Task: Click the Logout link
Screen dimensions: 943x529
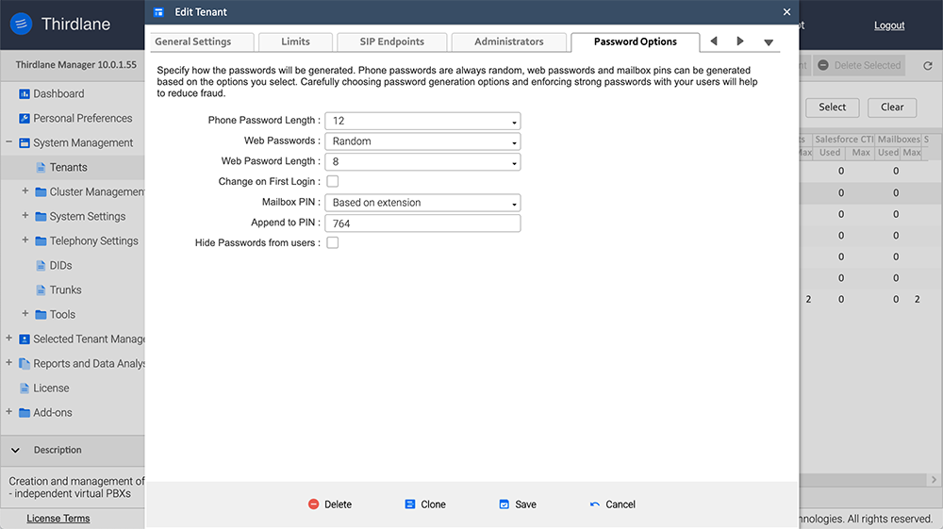Action: click(x=889, y=25)
